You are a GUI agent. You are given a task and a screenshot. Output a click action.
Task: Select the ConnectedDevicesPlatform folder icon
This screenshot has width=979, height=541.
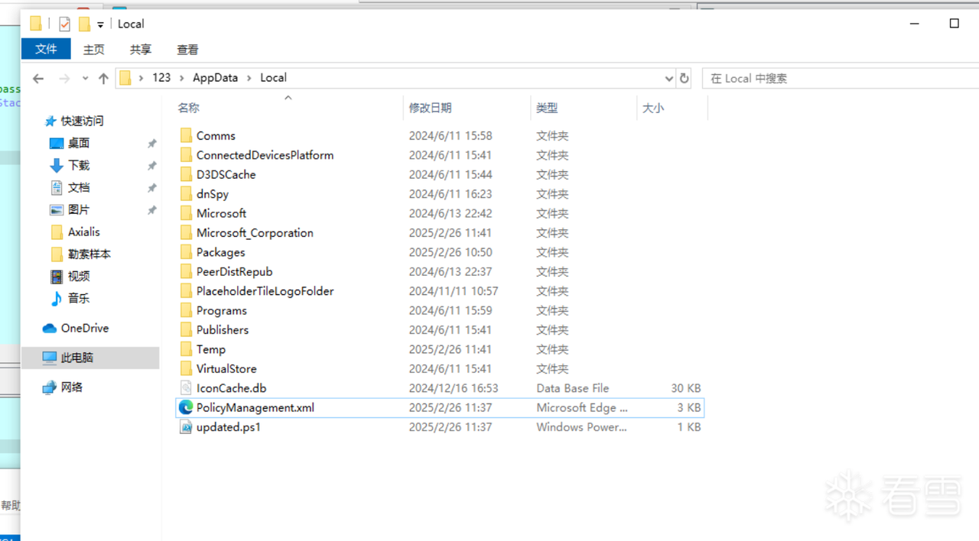click(185, 155)
